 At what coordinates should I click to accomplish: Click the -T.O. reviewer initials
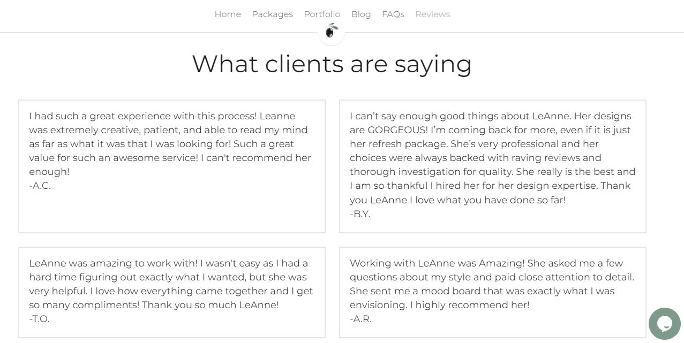pos(39,319)
